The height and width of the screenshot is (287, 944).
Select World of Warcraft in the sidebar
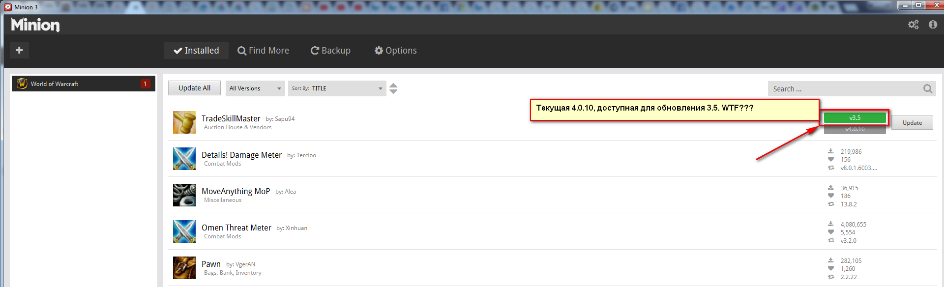(x=84, y=84)
